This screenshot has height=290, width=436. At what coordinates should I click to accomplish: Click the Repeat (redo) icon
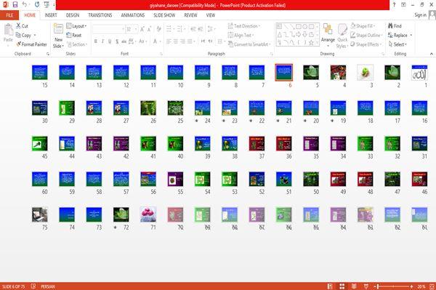click(37, 4)
